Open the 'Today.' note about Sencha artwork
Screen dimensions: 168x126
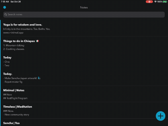click(84, 78)
